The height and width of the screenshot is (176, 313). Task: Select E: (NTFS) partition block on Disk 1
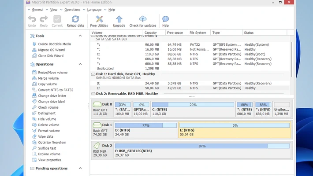tap(235, 129)
